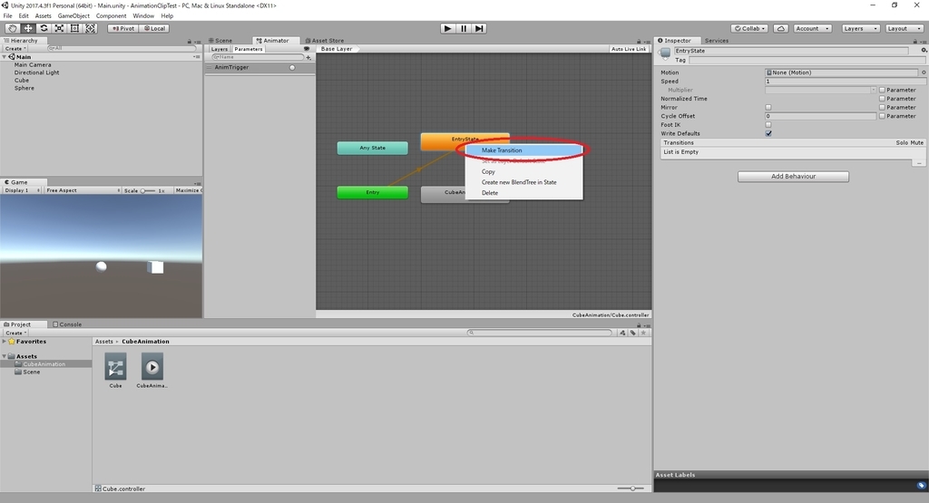Check the Foot IK checkbox
929x503 pixels.
click(x=768, y=125)
